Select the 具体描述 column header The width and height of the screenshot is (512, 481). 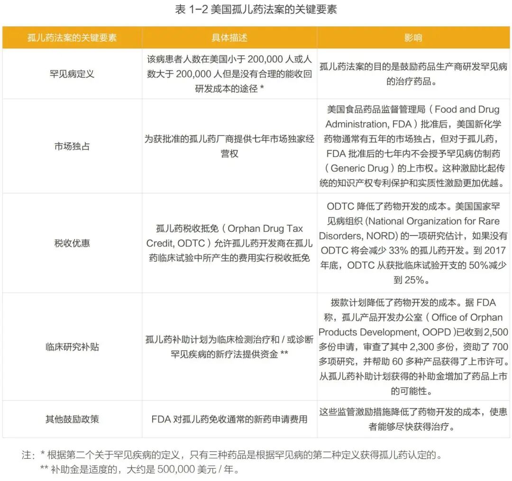(229, 37)
